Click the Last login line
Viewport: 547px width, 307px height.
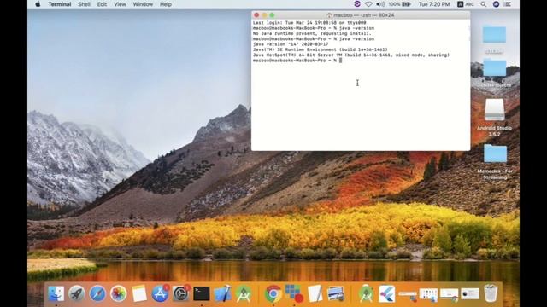tap(309, 23)
